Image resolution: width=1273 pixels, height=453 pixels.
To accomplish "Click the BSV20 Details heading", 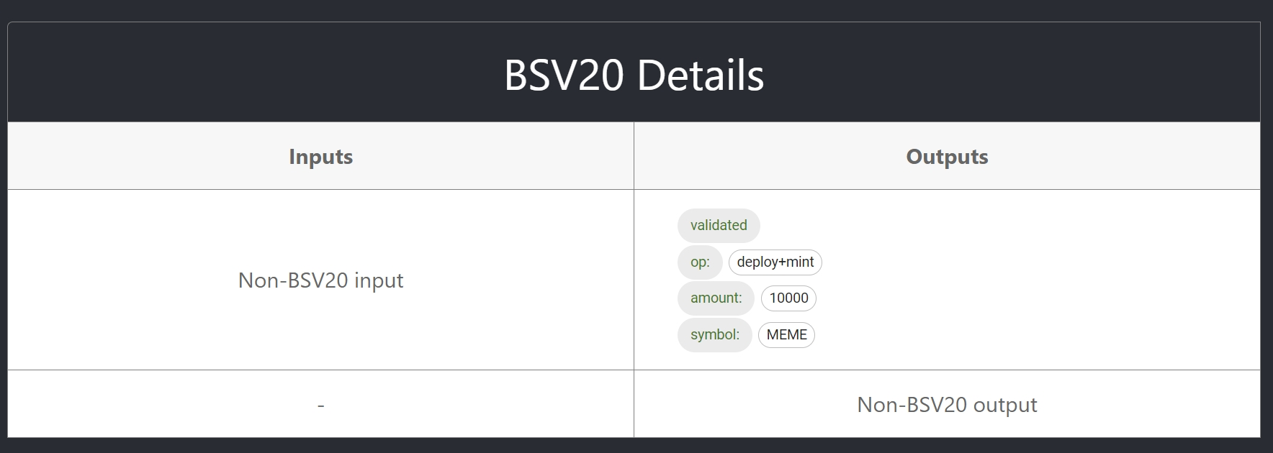I will coord(634,75).
